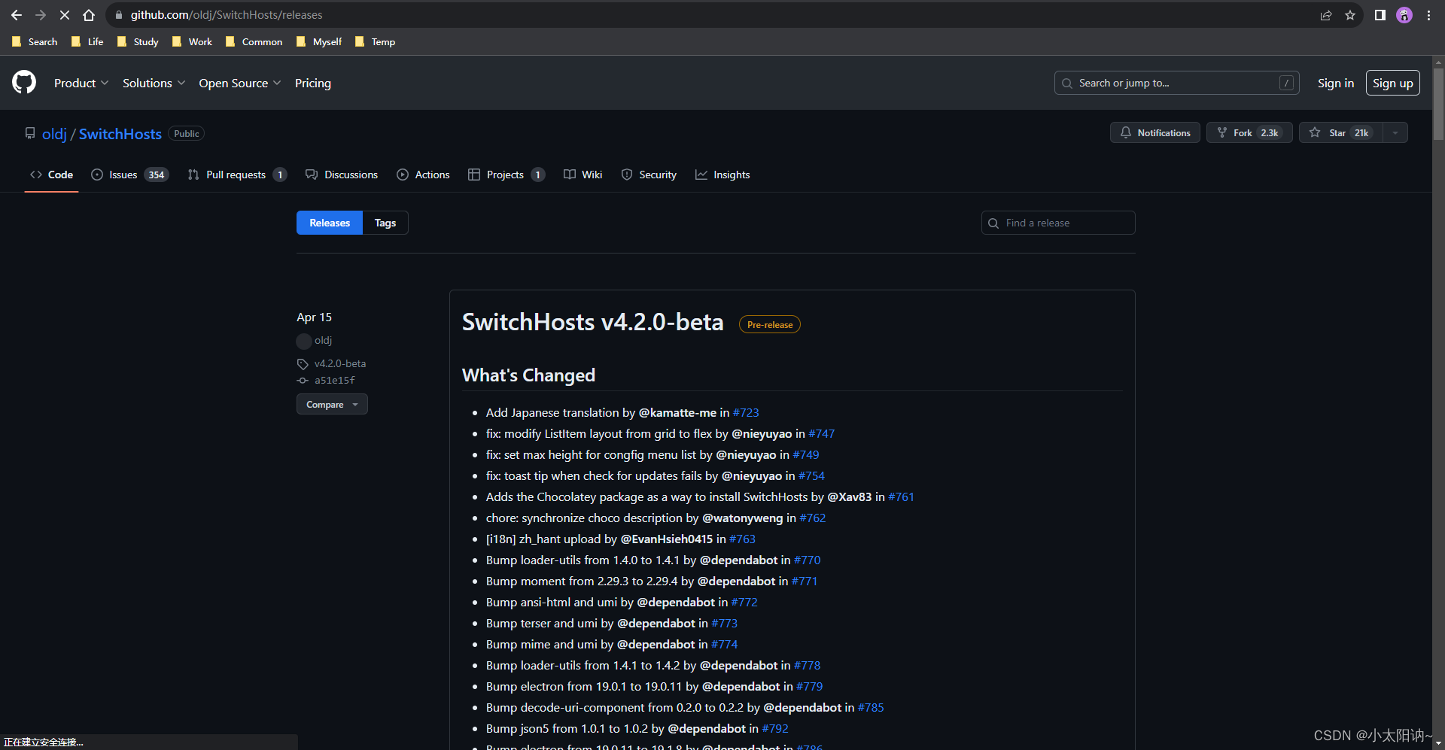1445x750 pixels.
Task: Open the Compare dropdown
Action: point(332,405)
